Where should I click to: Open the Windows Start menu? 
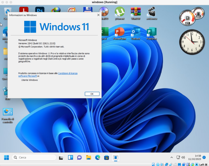(6, 157)
